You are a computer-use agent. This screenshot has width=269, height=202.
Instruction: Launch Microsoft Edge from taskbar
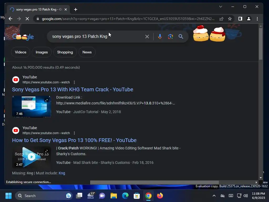(x=125, y=196)
